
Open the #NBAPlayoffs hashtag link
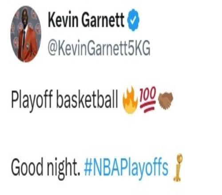[126, 168]
